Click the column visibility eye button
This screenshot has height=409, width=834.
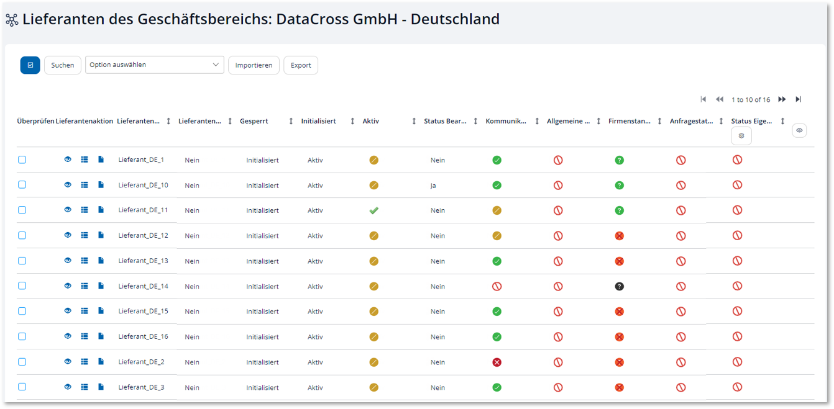tap(799, 130)
